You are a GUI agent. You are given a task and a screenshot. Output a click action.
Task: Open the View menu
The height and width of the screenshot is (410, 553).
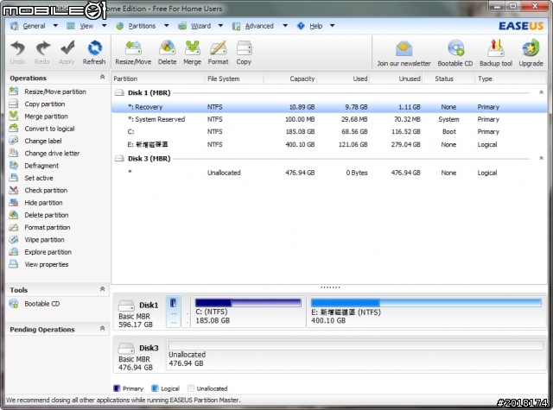[86, 26]
